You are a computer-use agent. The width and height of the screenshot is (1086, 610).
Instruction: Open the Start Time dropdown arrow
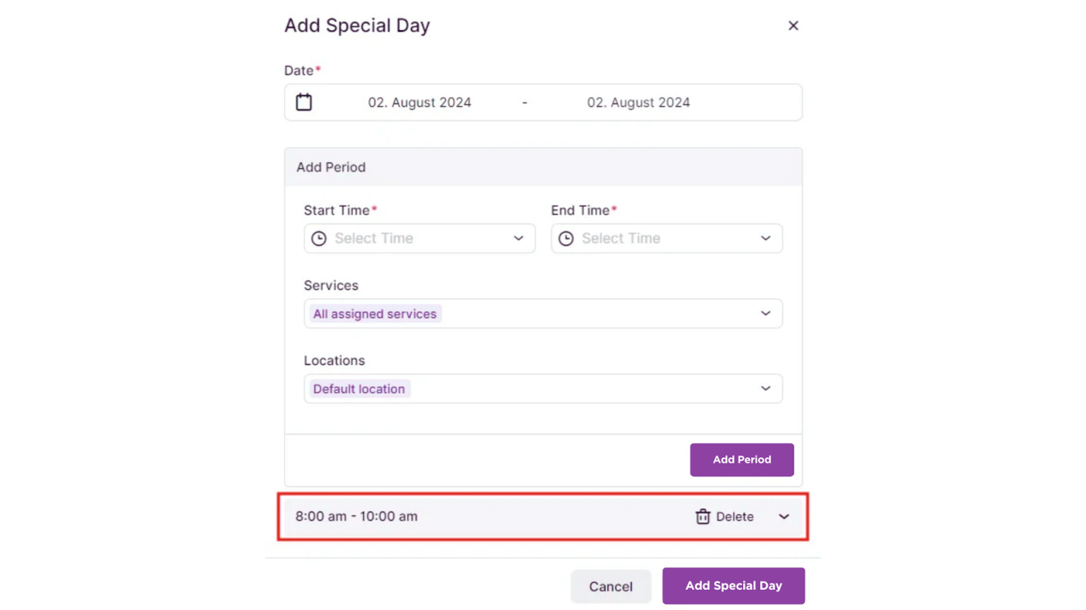click(x=518, y=239)
